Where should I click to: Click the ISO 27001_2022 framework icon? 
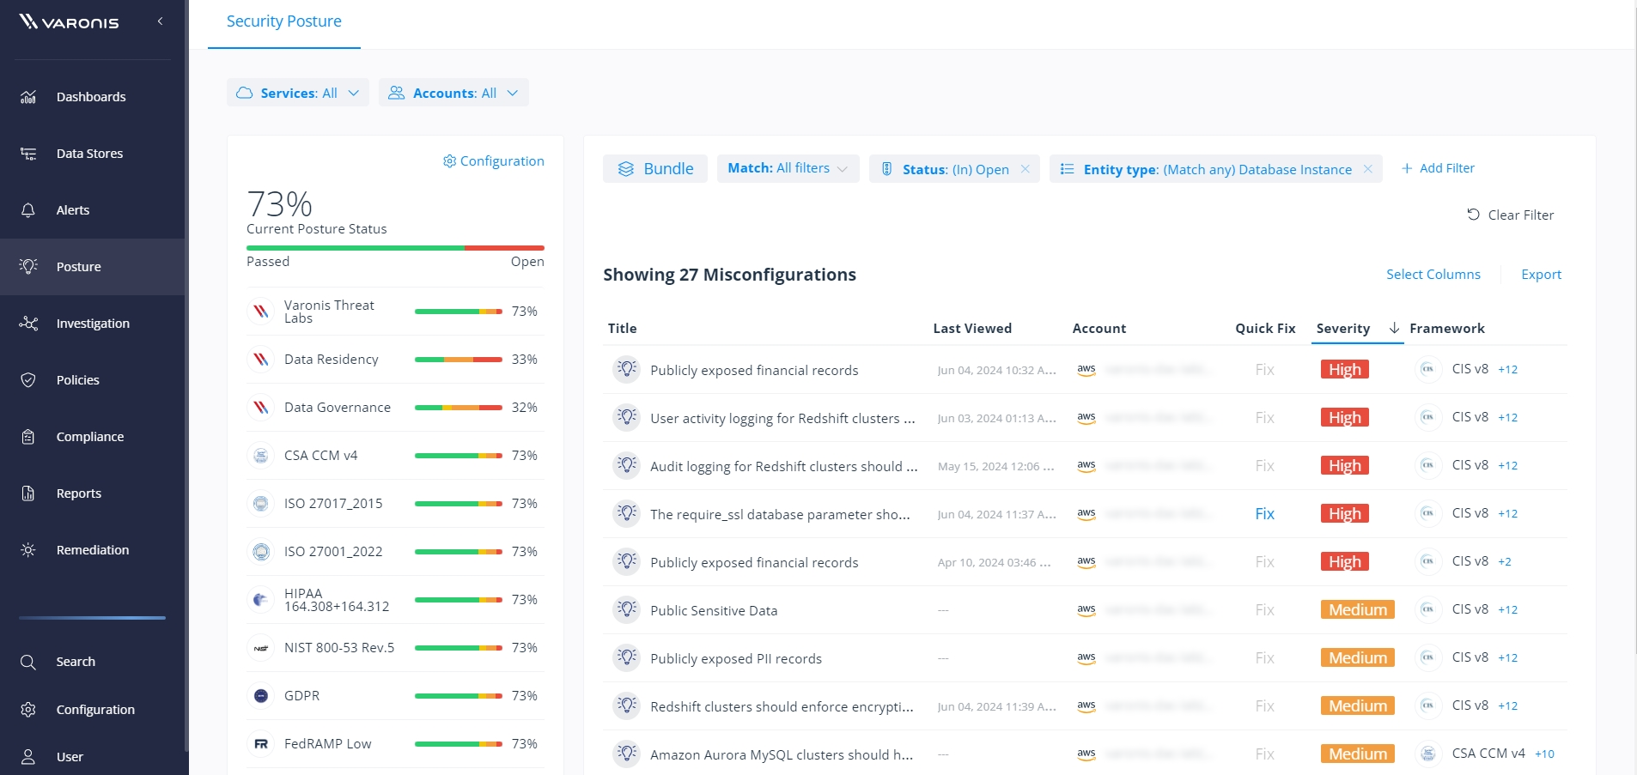pyautogui.click(x=261, y=552)
